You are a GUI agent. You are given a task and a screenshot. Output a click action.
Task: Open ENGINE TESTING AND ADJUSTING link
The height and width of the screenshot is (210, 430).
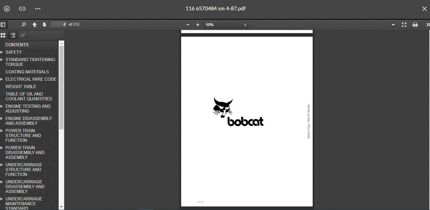[x=28, y=108]
